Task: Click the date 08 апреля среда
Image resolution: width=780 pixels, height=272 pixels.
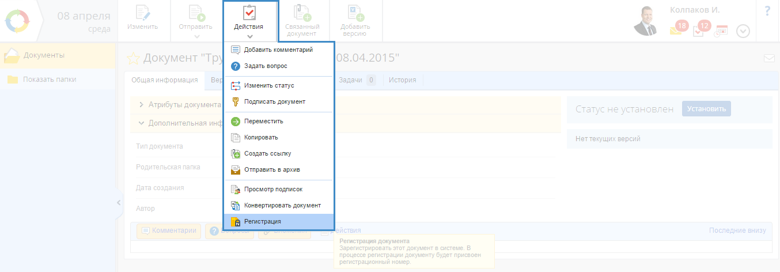Action: (84, 21)
